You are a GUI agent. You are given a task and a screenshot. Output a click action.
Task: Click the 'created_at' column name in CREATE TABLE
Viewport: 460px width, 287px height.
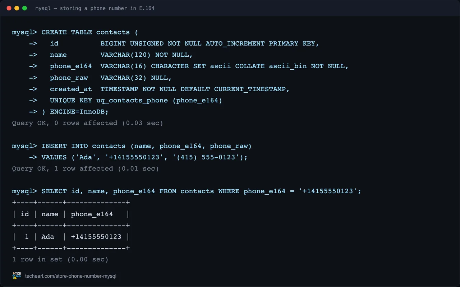(x=71, y=89)
